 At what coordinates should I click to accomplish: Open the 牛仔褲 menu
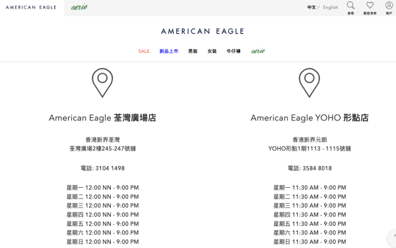click(234, 51)
